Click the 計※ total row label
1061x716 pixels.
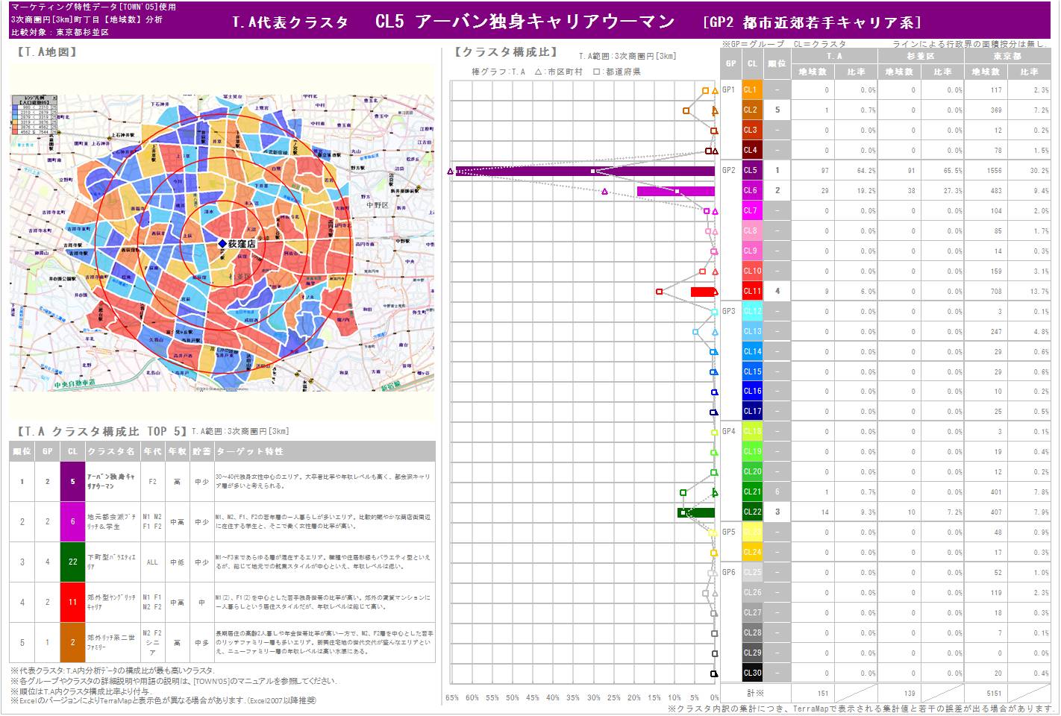pyautogui.click(x=755, y=693)
